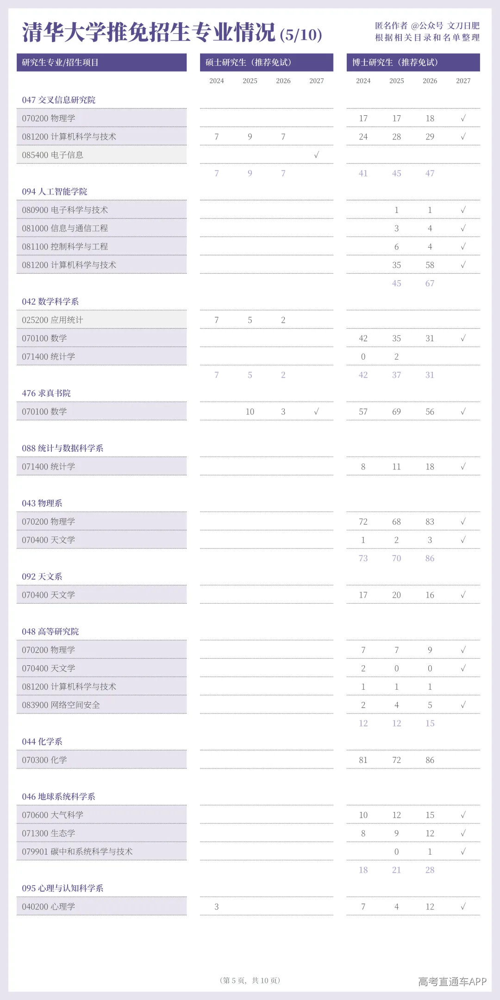Select the 079901 碳中和系统科学与技术 row
This screenshot has width=500, height=1000.
point(101,851)
